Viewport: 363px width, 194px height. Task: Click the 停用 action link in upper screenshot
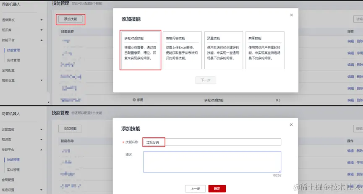coord(360,53)
